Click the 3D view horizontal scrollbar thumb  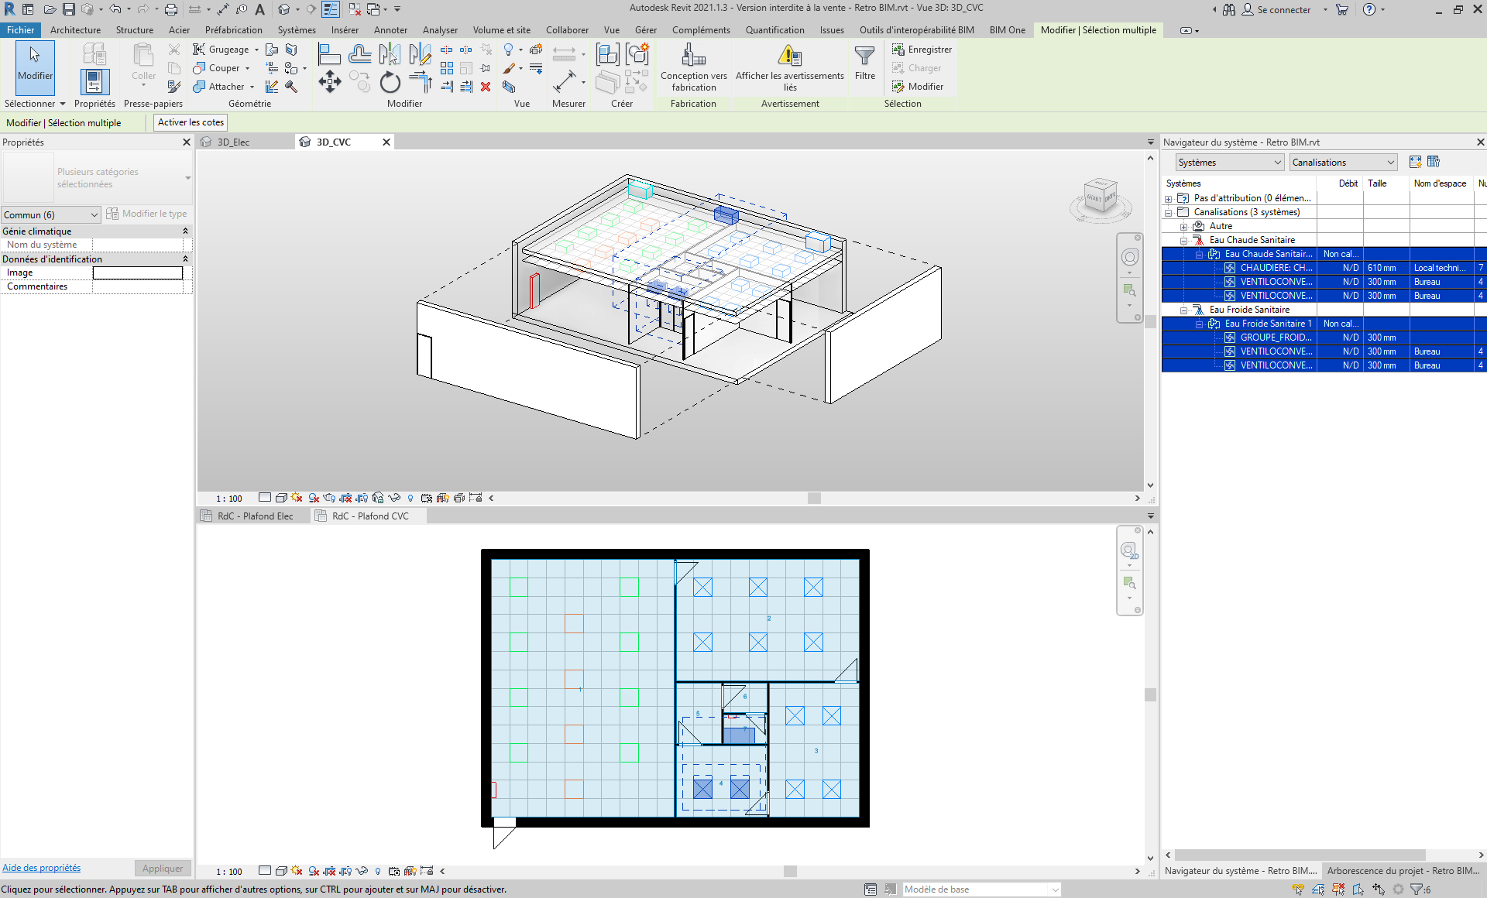point(814,499)
